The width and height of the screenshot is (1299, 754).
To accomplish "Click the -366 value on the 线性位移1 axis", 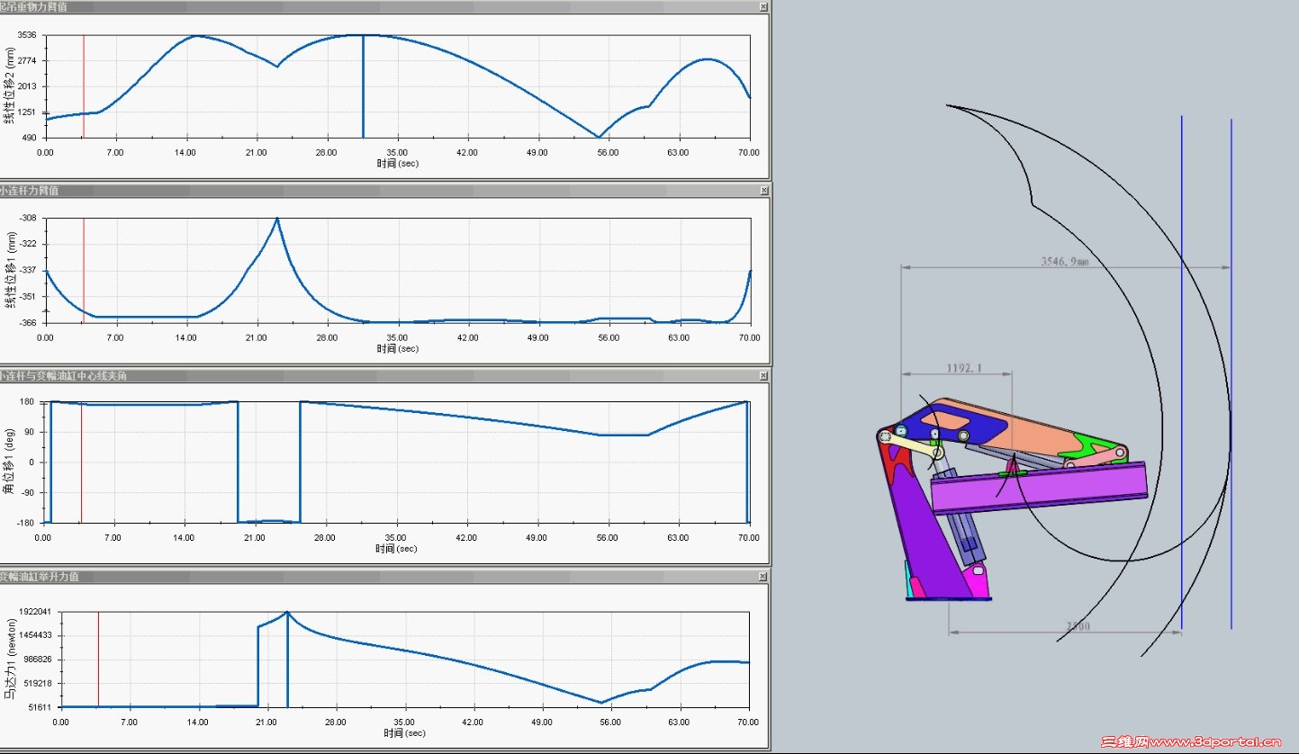I will [29, 322].
